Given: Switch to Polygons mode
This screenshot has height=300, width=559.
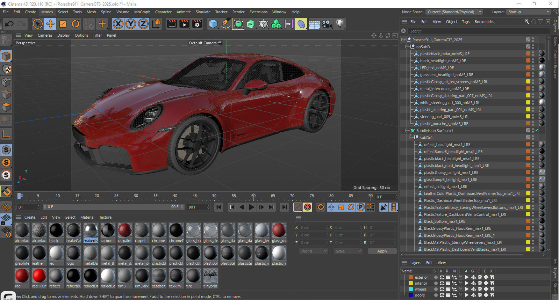Looking at the screenshot, I should click(x=6, y=107).
